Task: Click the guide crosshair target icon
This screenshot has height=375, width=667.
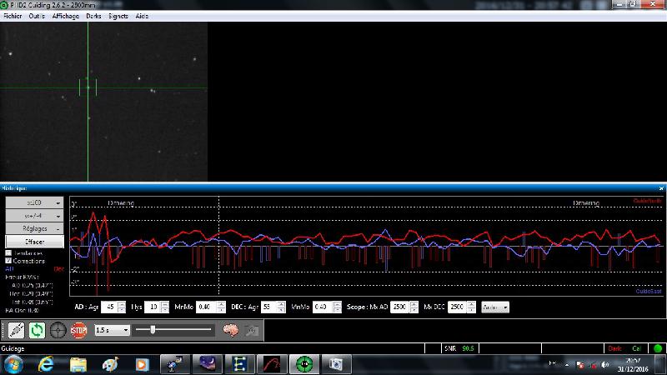Action: (x=58, y=330)
